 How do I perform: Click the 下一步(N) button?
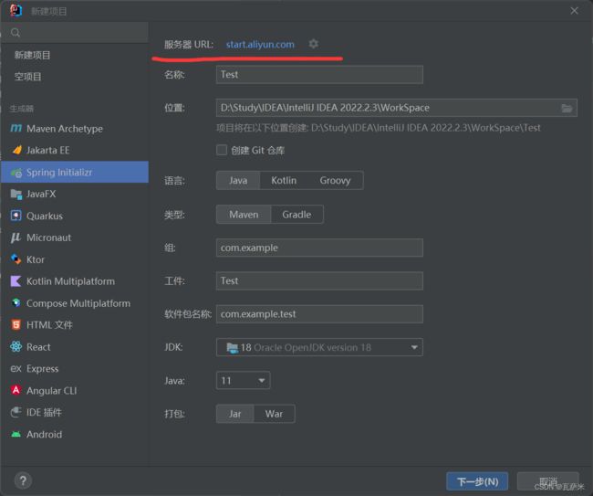click(477, 481)
